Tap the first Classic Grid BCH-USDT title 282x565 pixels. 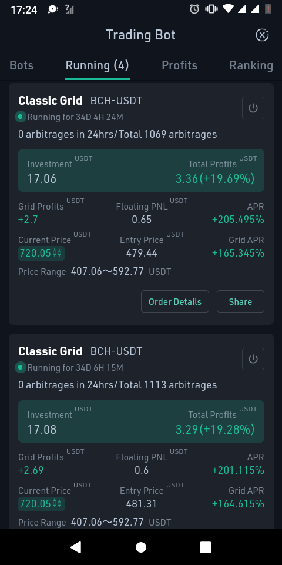pos(80,101)
